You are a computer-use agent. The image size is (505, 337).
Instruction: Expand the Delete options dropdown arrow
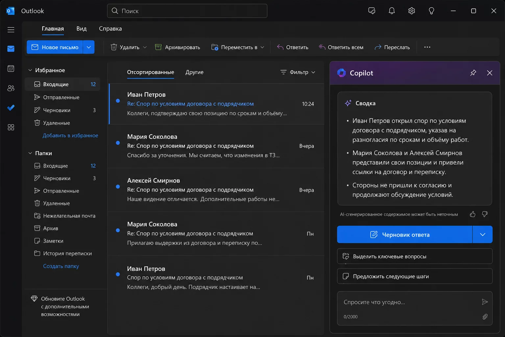[145, 47]
